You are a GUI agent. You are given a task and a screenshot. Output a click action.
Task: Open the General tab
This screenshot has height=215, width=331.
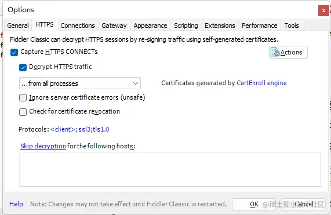click(x=18, y=25)
